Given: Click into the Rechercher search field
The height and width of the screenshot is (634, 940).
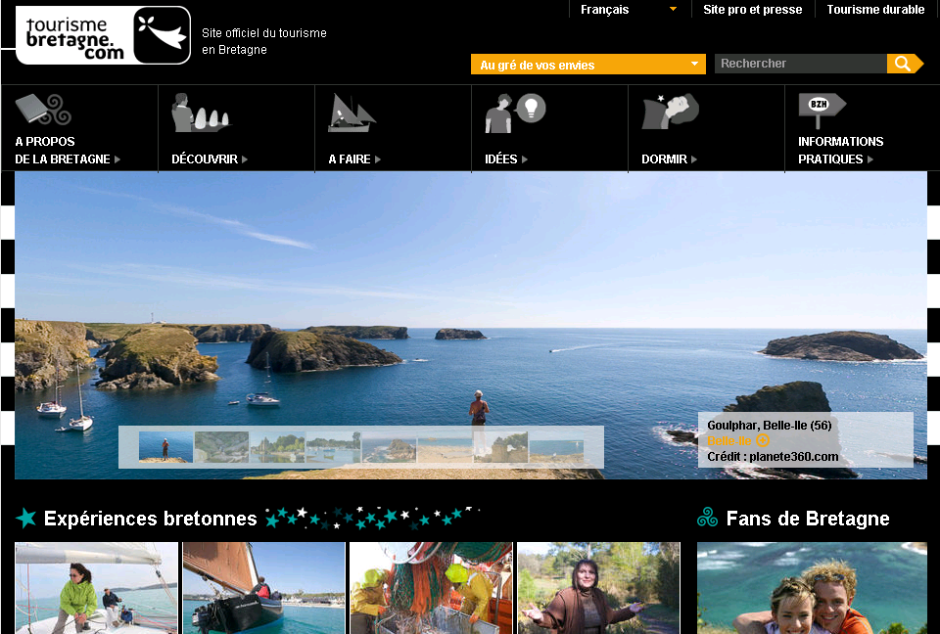Looking at the screenshot, I should pyautogui.click(x=800, y=64).
